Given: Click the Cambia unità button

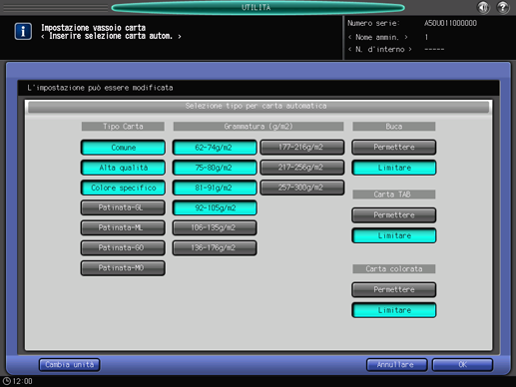Looking at the screenshot, I should (x=69, y=365).
